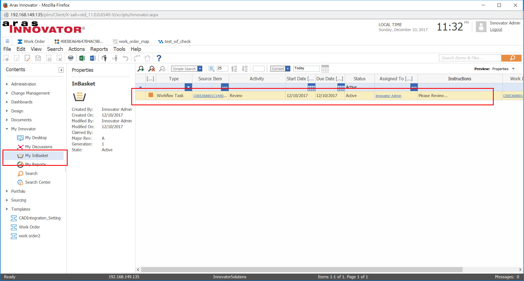This screenshot has height=281, width=524.
Task: Open Assigned To filter ellipsis button
Action: pyautogui.click(x=414, y=87)
